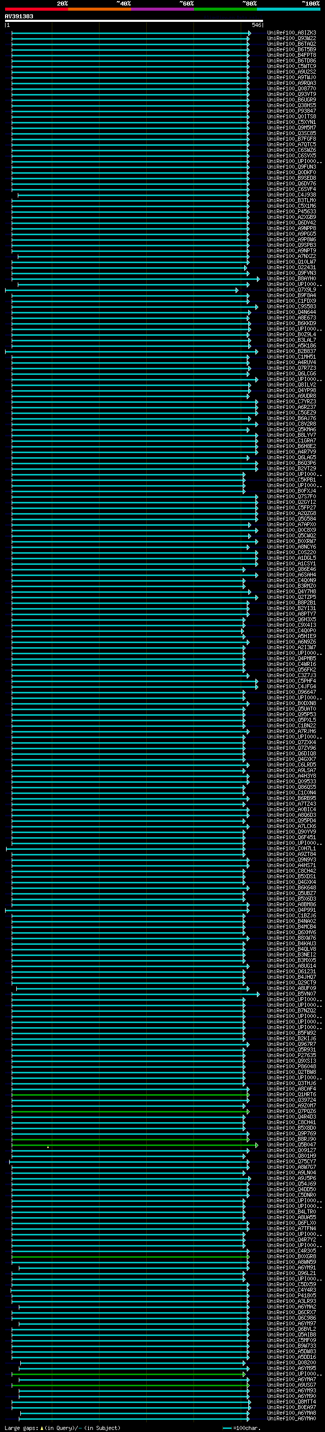Select the alignment bar for UniRef100_B8AYH0
The height and width of the screenshot is (1432, 325).
coord(135,278)
